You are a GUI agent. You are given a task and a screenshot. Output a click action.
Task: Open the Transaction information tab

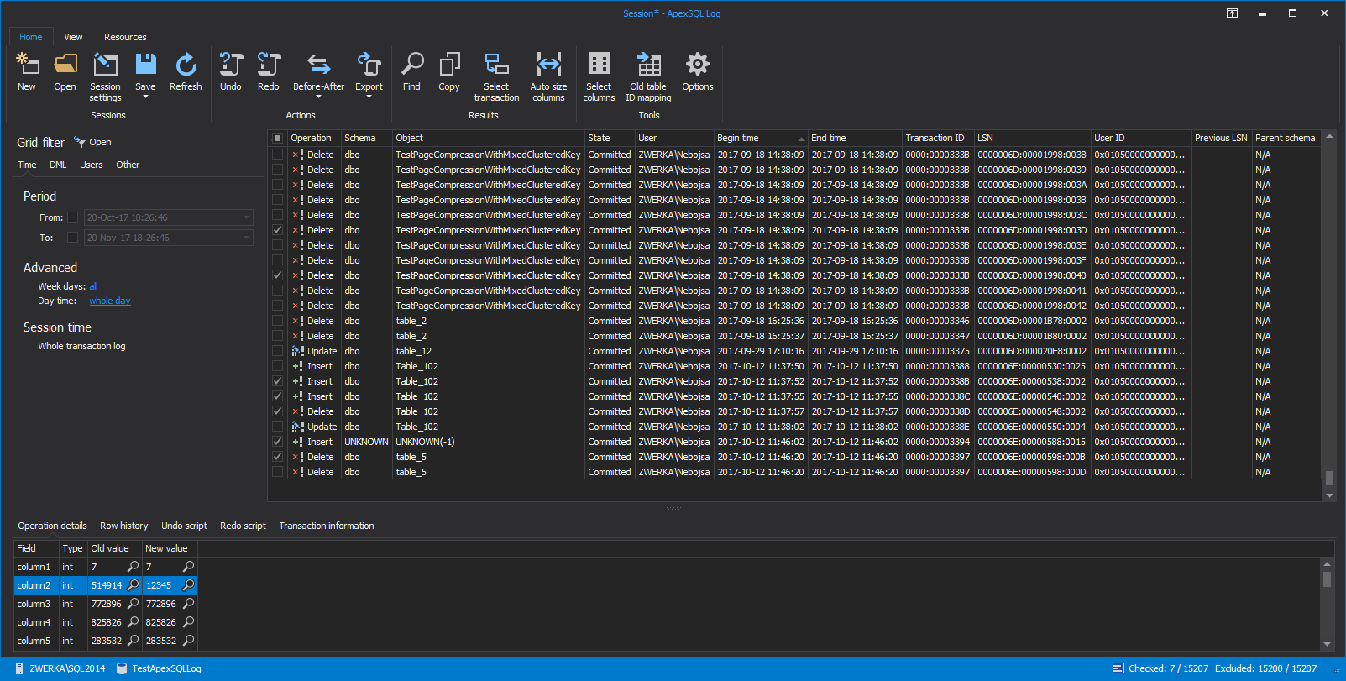[x=327, y=526]
